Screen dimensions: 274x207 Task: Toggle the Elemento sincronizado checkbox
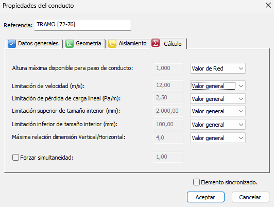(x=196, y=182)
